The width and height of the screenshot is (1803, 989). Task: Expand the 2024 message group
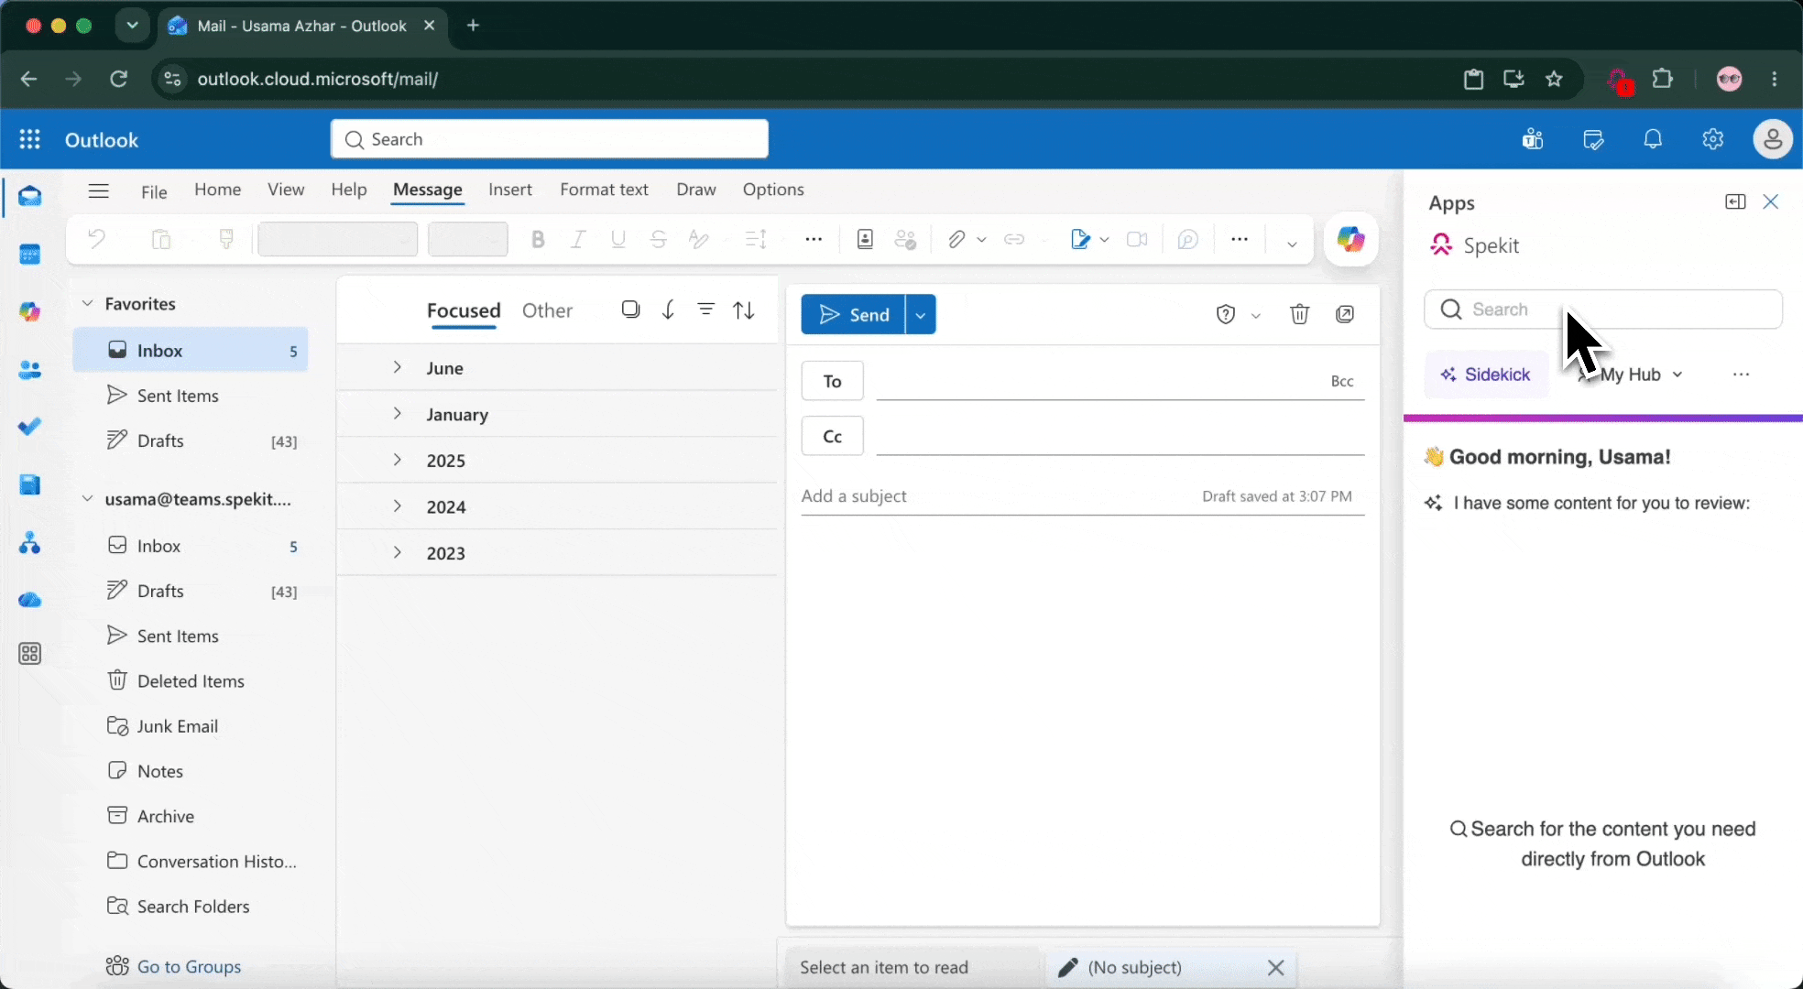(x=397, y=505)
